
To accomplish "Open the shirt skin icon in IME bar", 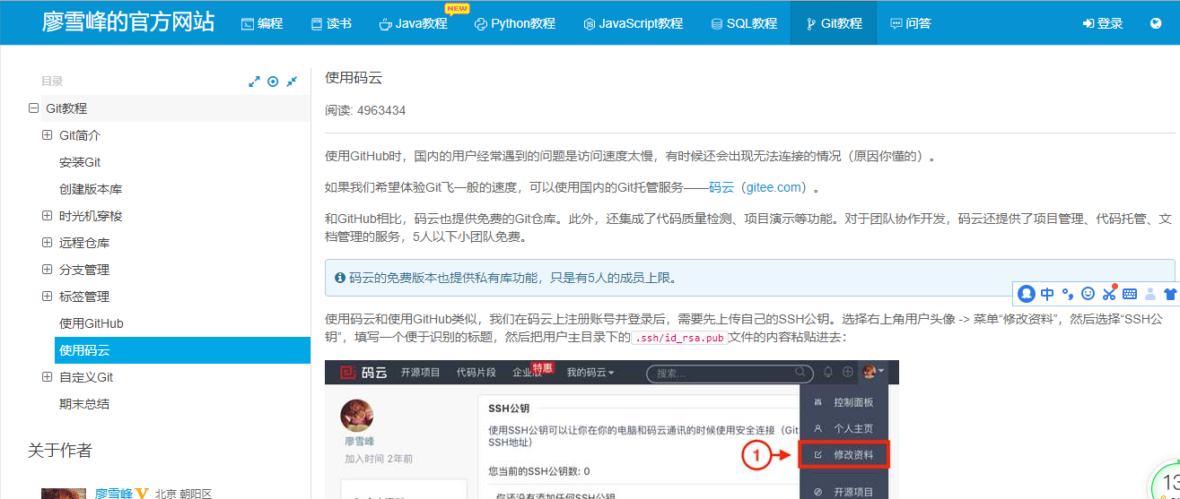I will click(x=1169, y=293).
